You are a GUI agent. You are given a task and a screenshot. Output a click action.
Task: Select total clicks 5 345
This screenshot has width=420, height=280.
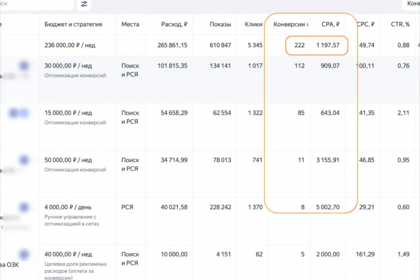pyautogui.click(x=255, y=45)
